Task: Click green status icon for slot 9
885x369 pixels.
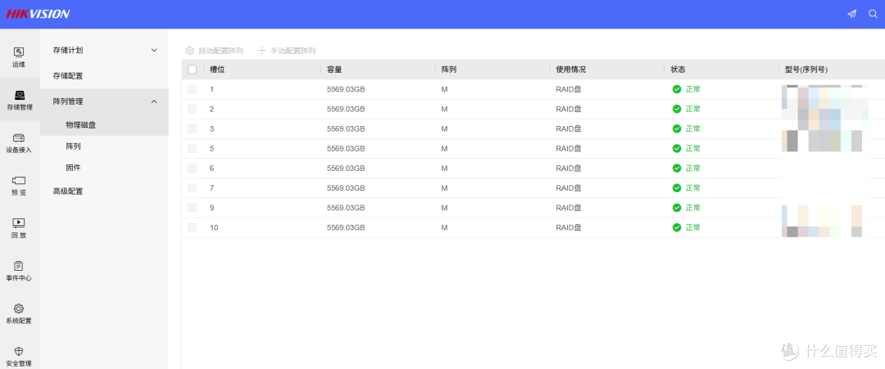Action: pyautogui.click(x=677, y=207)
